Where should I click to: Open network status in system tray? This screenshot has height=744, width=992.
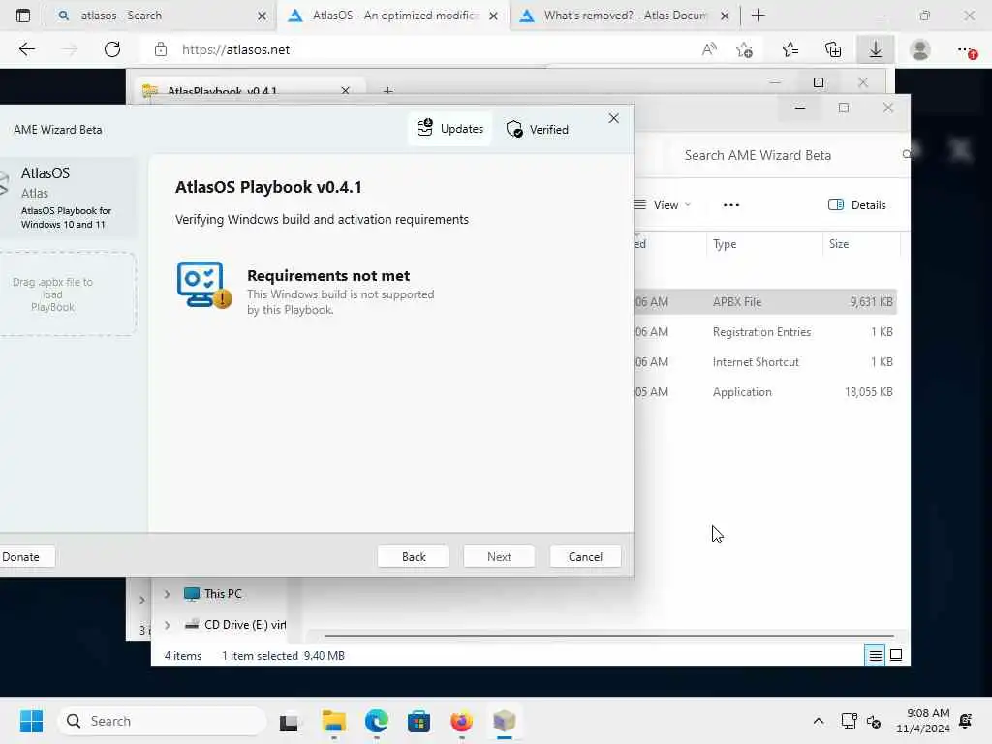(849, 721)
